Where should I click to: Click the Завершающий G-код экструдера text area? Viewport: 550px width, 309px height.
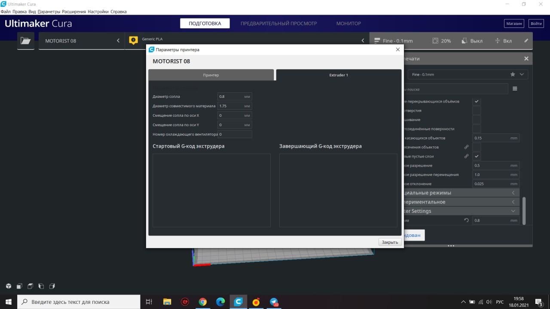point(338,191)
